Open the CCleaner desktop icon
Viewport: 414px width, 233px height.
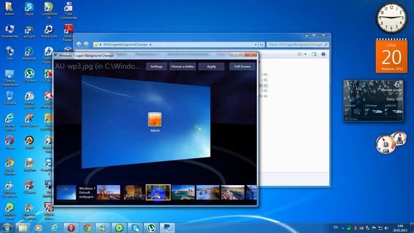(x=29, y=187)
